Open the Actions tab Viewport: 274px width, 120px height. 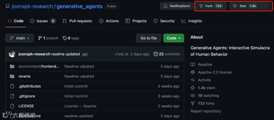tap(109, 21)
